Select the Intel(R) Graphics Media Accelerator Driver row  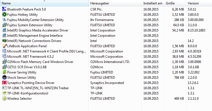pyautogui.click(x=106, y=30)
